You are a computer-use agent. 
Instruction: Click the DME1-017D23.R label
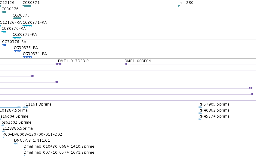pos(73,61)
